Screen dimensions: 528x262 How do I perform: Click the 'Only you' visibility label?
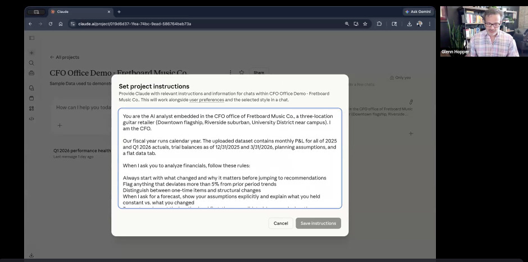(400, 77)
